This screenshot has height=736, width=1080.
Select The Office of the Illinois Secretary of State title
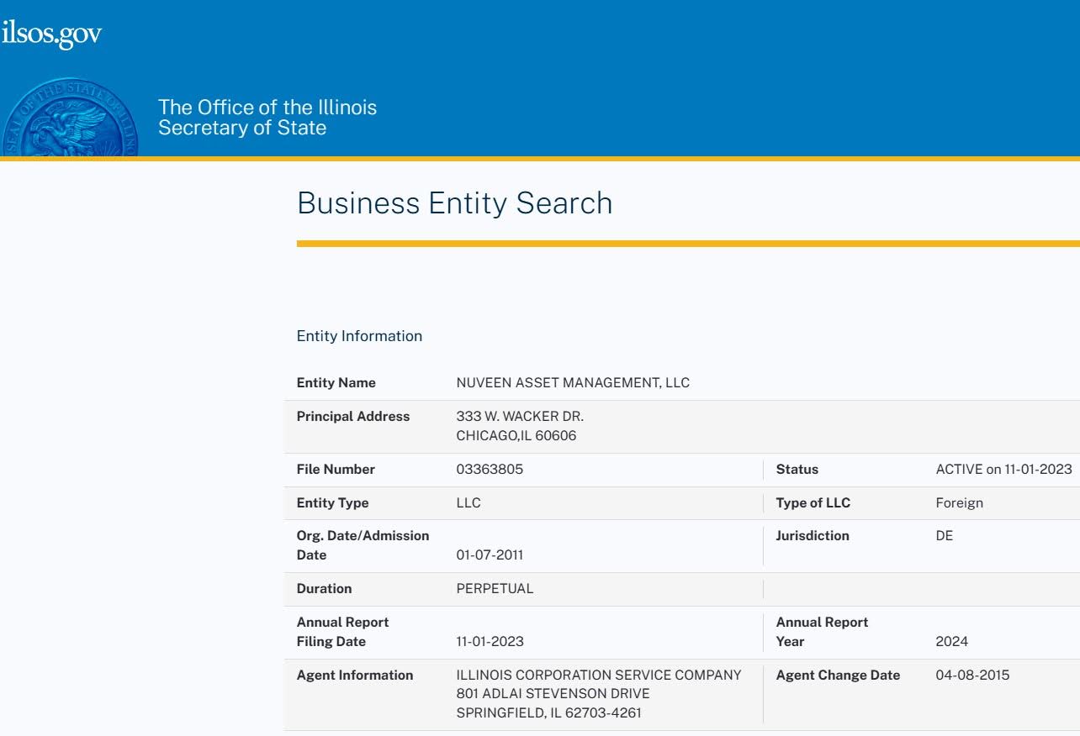click(x=267, y=118)
